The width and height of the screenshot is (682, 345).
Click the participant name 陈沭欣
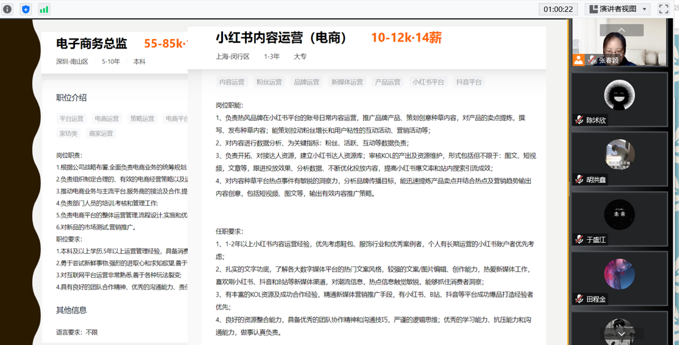pyautogui.click(x=596, y=120)
